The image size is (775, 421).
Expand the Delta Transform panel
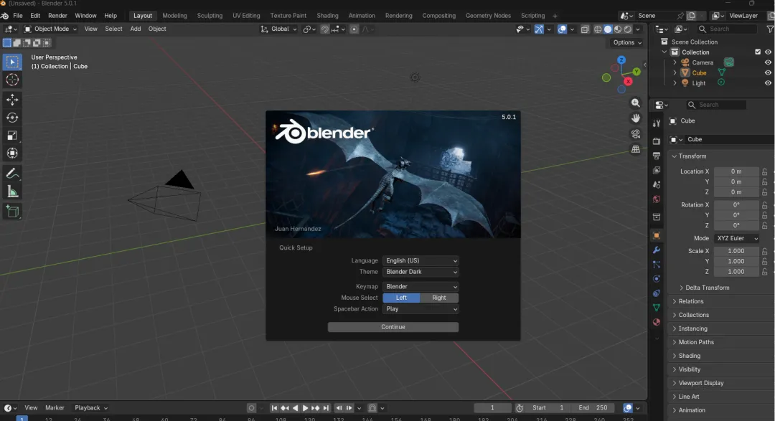pos(707,288)
